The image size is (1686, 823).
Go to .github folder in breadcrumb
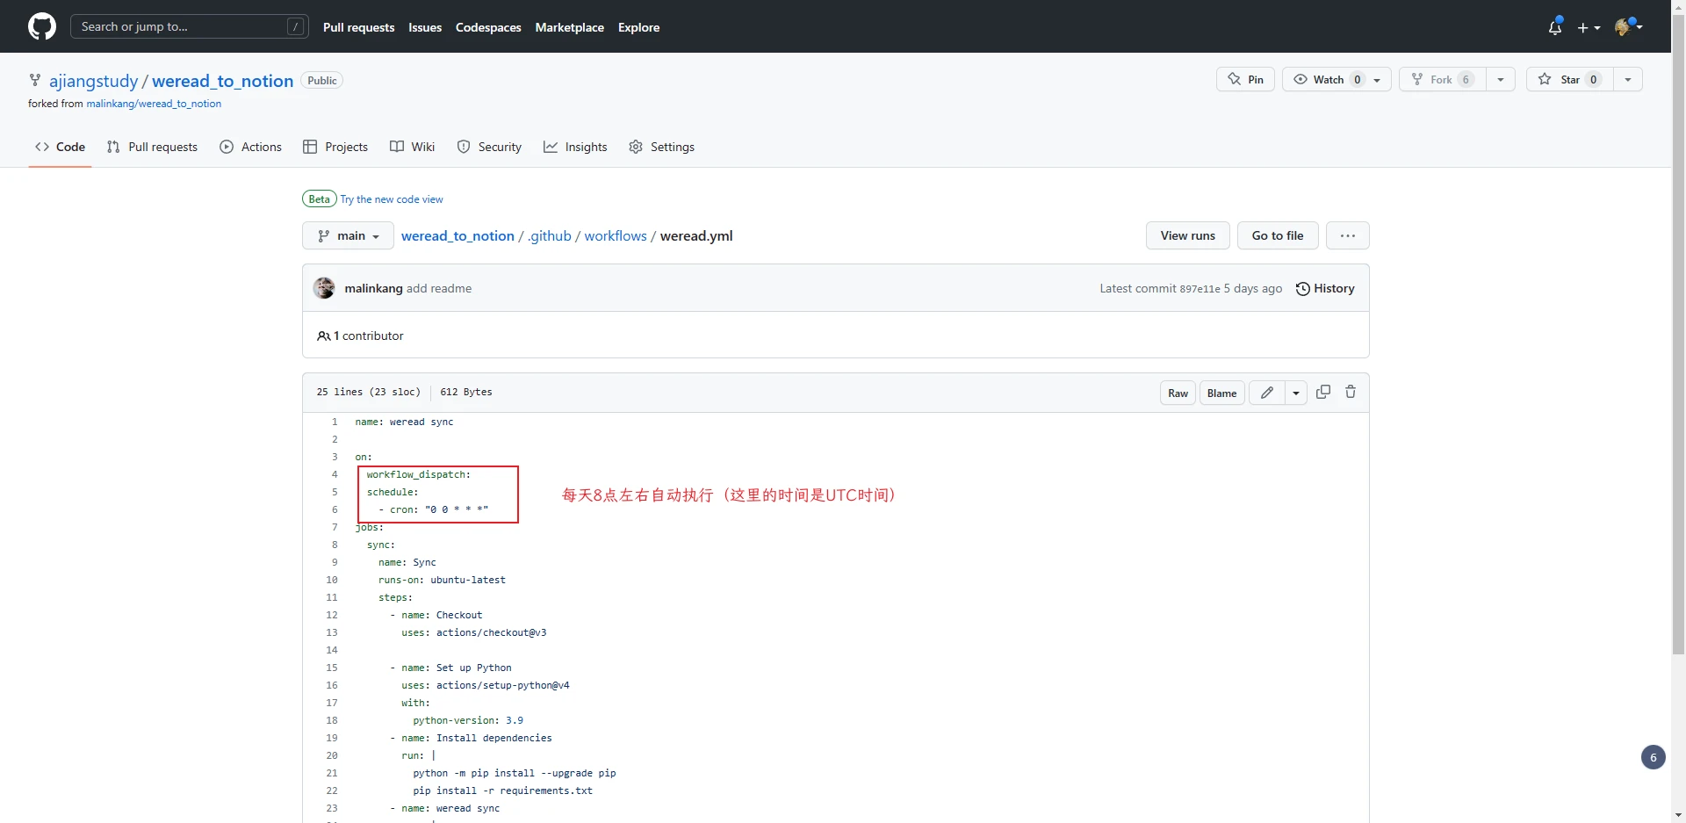[x=550, y=235]
